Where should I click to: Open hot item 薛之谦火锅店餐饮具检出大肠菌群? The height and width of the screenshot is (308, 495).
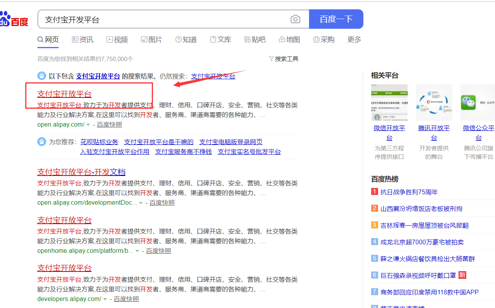428,259
